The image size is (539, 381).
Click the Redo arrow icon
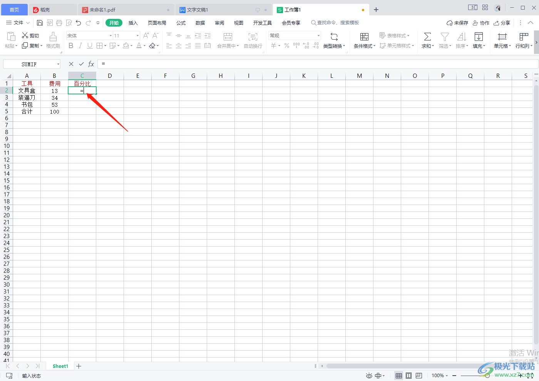click(89, 23)
